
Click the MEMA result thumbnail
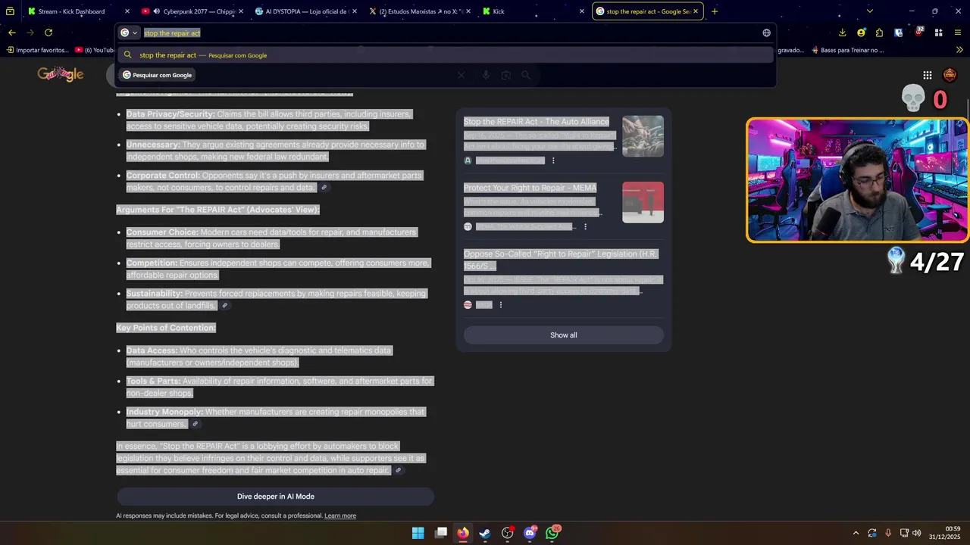click(643, 202)
